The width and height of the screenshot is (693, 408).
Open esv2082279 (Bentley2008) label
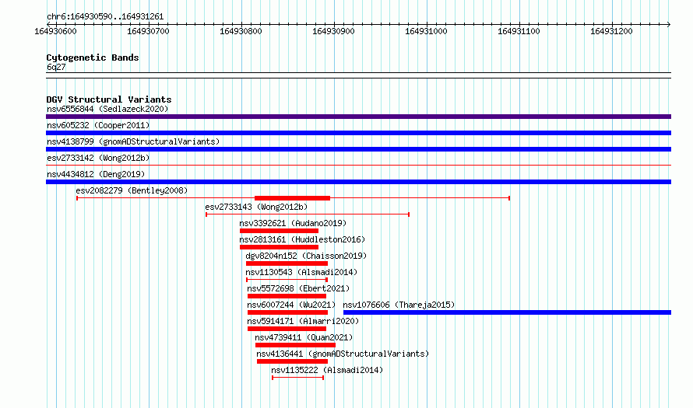(x=132, y=190)
